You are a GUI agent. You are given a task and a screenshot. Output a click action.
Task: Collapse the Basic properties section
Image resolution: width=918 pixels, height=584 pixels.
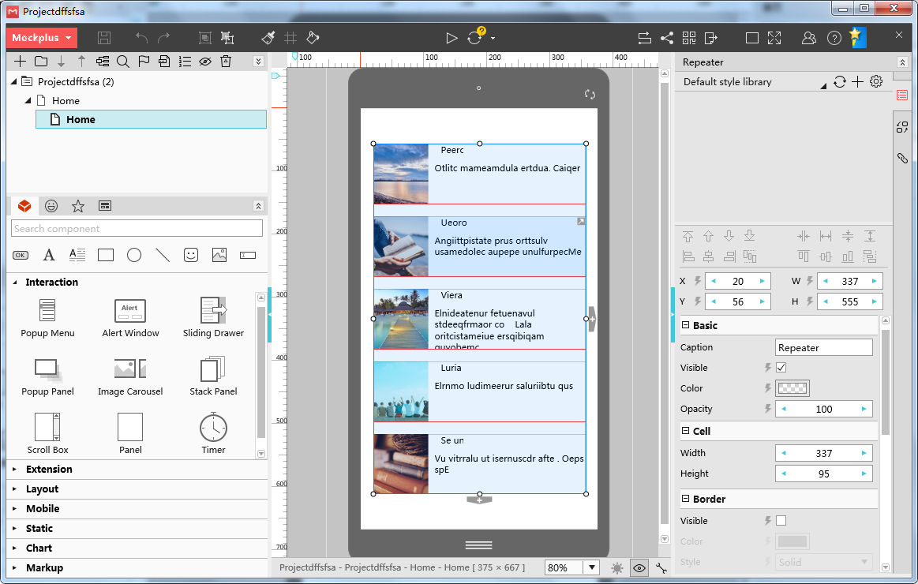685,325
